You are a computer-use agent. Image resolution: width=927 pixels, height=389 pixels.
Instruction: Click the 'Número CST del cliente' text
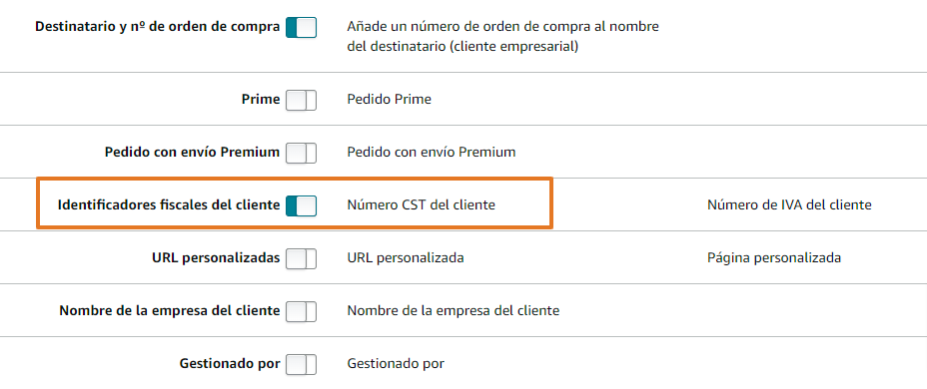point(421,204)
